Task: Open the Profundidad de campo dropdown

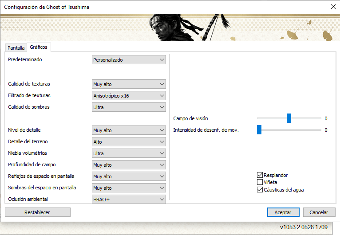Action: 129,165
